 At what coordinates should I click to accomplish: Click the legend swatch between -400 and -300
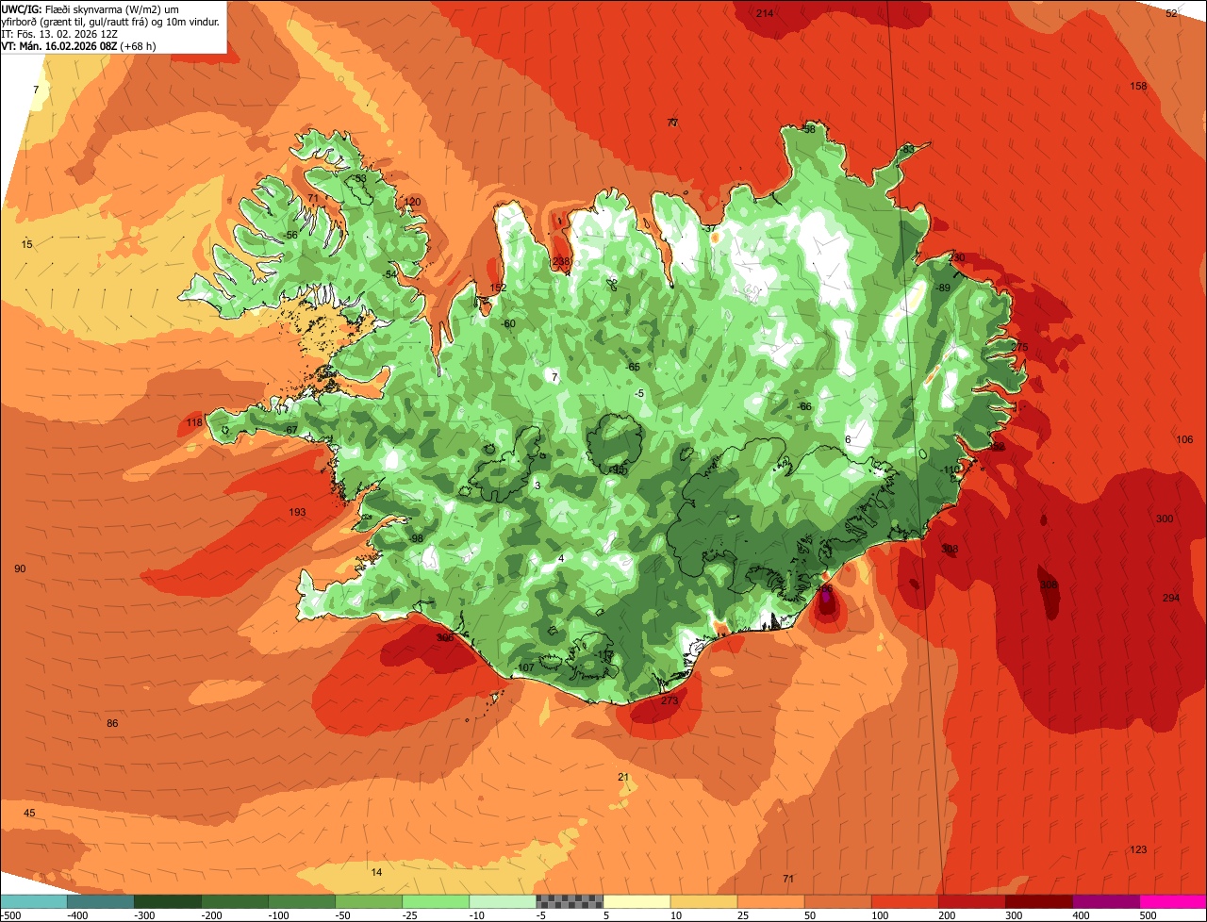101,901
